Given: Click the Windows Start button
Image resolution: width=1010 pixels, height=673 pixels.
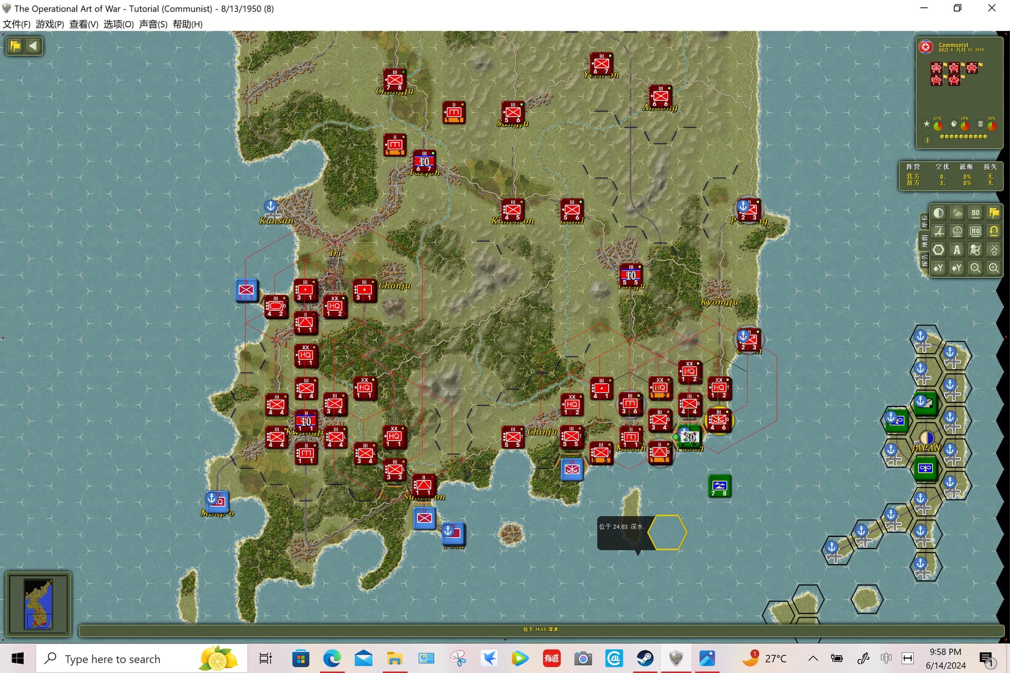Looking at the screenshot, I should tap(18, 658).
